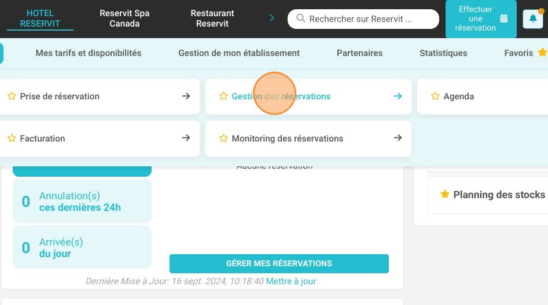The height and width of the screenshot is (305, 548).
Task: Open the notifications bell
Action: click(532, 19)
